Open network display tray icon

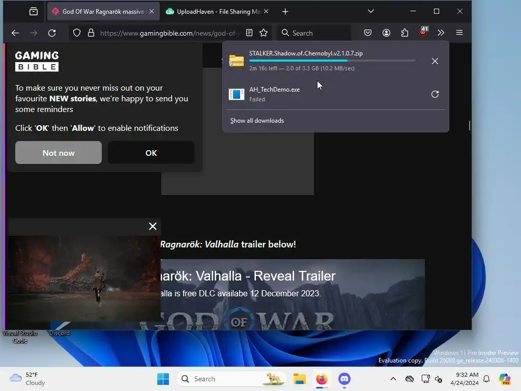[x=425, y=379]
